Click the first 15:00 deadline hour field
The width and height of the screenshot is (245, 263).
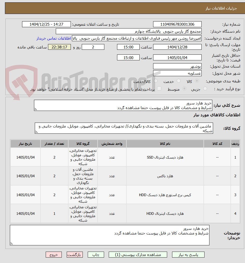[128, 47]
